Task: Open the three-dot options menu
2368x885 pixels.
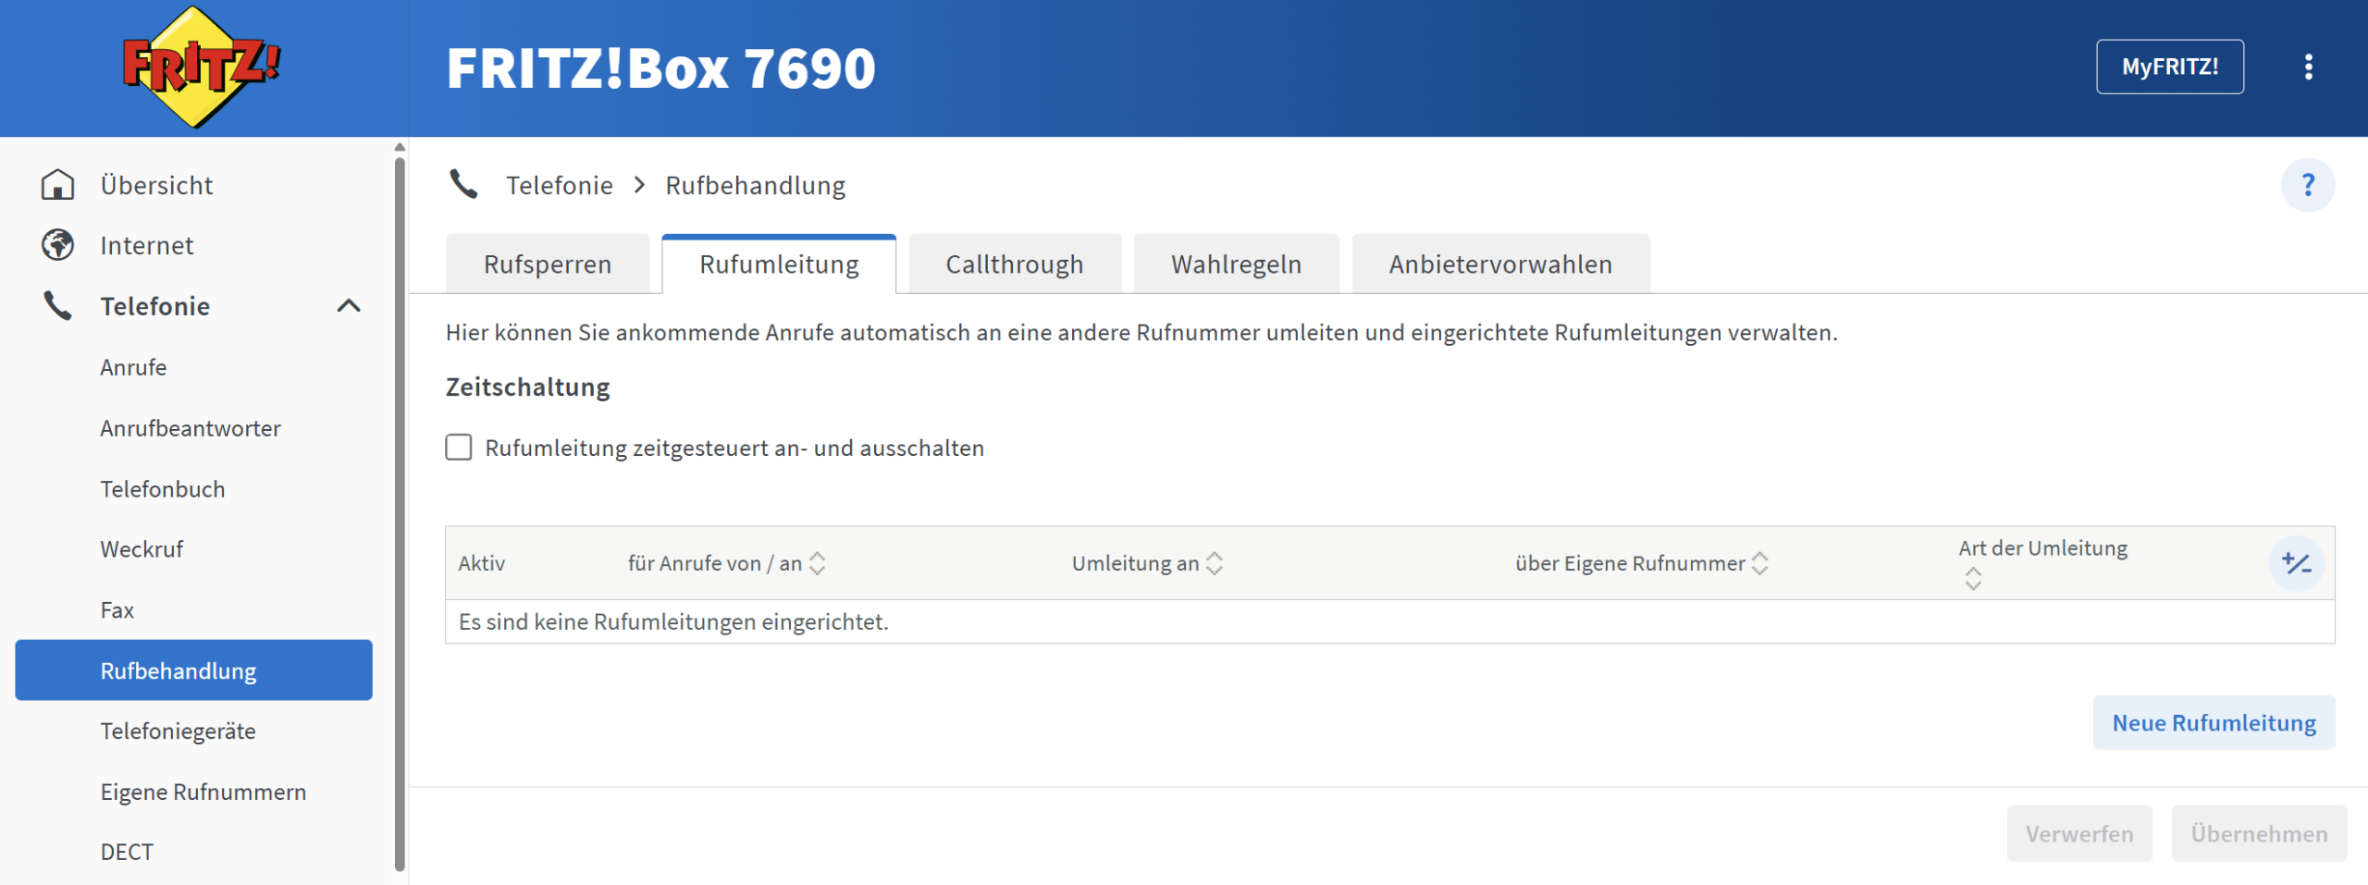Action: 2308,67
